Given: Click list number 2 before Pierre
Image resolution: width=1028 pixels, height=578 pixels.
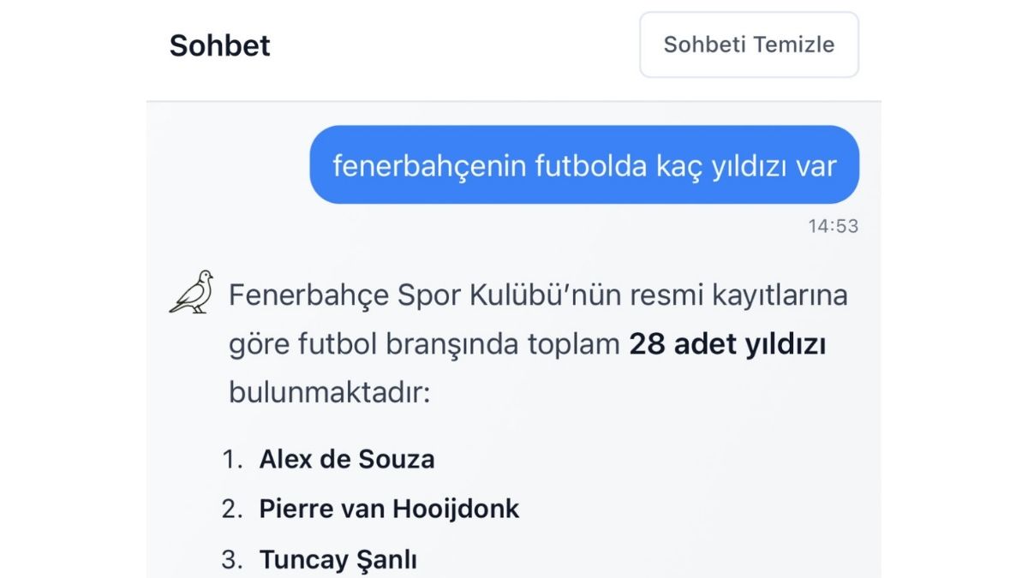Looking at the screenshot, I should pyautogui.click(x=231, y=509).
